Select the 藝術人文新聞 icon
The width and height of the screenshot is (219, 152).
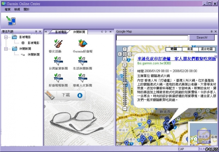83,78
